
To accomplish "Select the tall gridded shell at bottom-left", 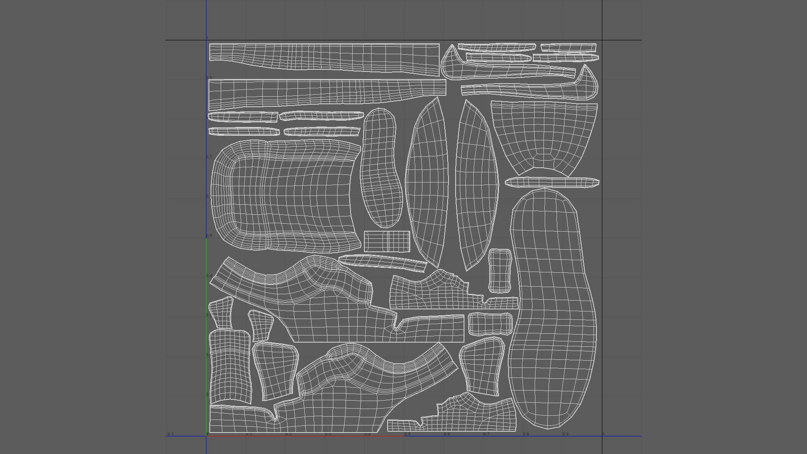I will pyautogui.click(x=229, y=366).
